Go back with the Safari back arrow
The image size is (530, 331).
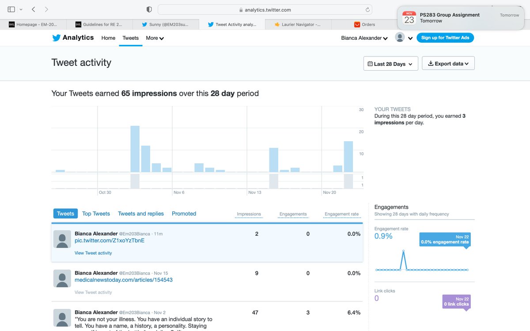pyautogui.click(x=34, y=9)
